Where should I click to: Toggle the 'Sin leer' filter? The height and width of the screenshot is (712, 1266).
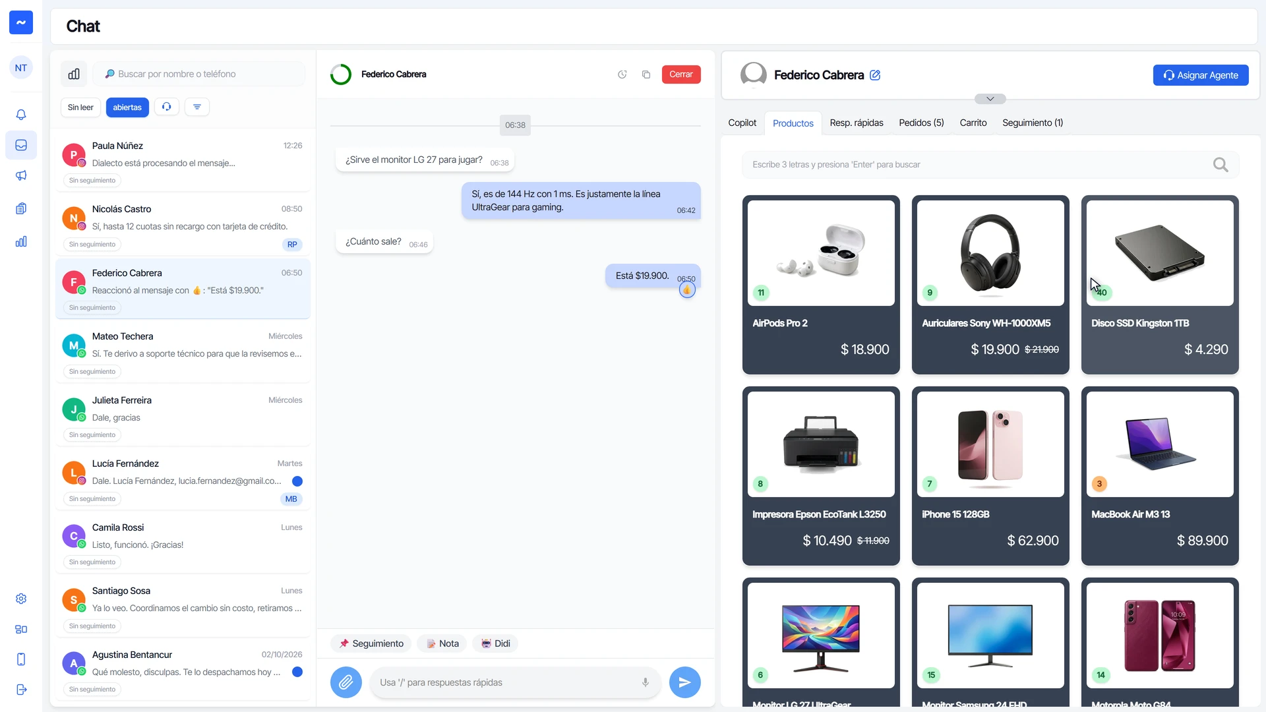[80, 107]
